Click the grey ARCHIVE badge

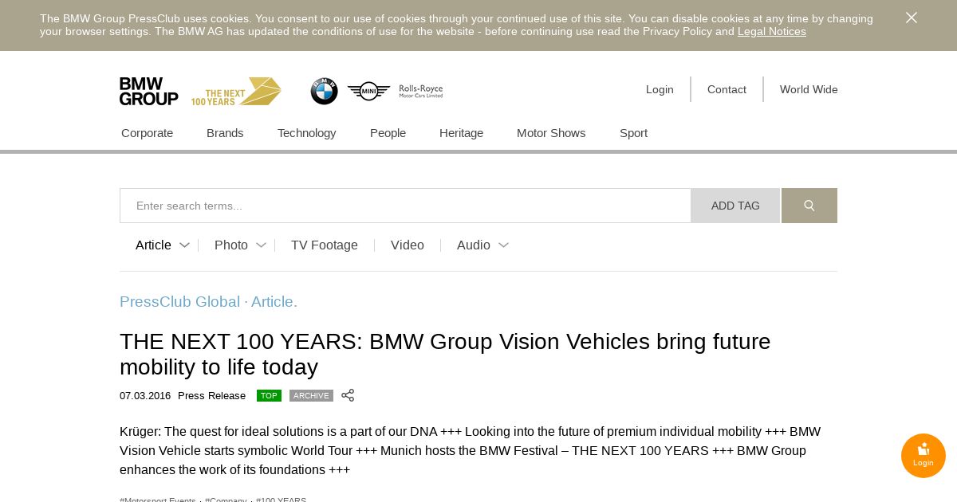point(311,396)
